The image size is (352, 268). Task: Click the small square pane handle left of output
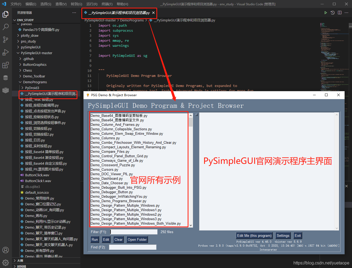tap(197, 115)
